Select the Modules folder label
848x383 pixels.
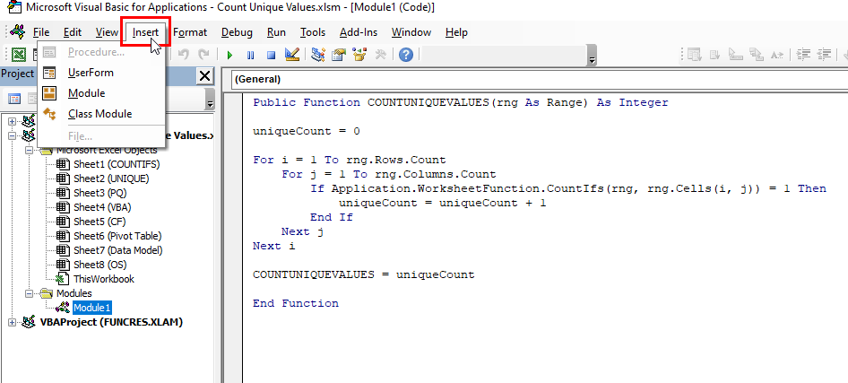(x=74, y=293)
